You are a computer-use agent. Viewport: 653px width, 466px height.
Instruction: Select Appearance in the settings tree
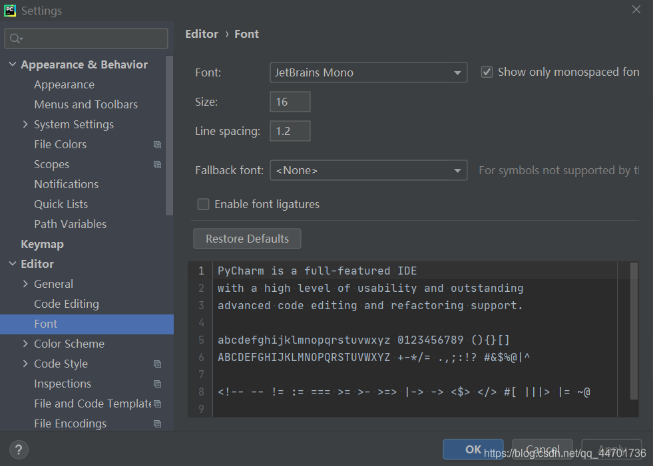[64, 84]
